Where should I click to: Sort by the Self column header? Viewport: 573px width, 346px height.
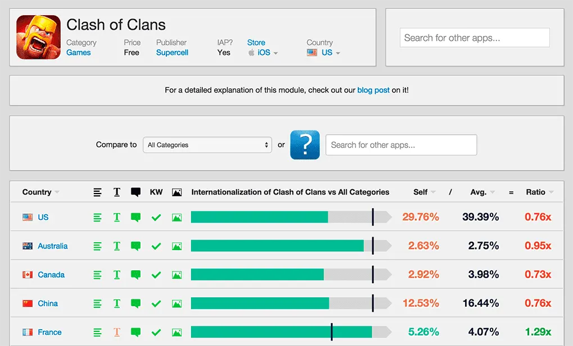[x=424, y=192]
